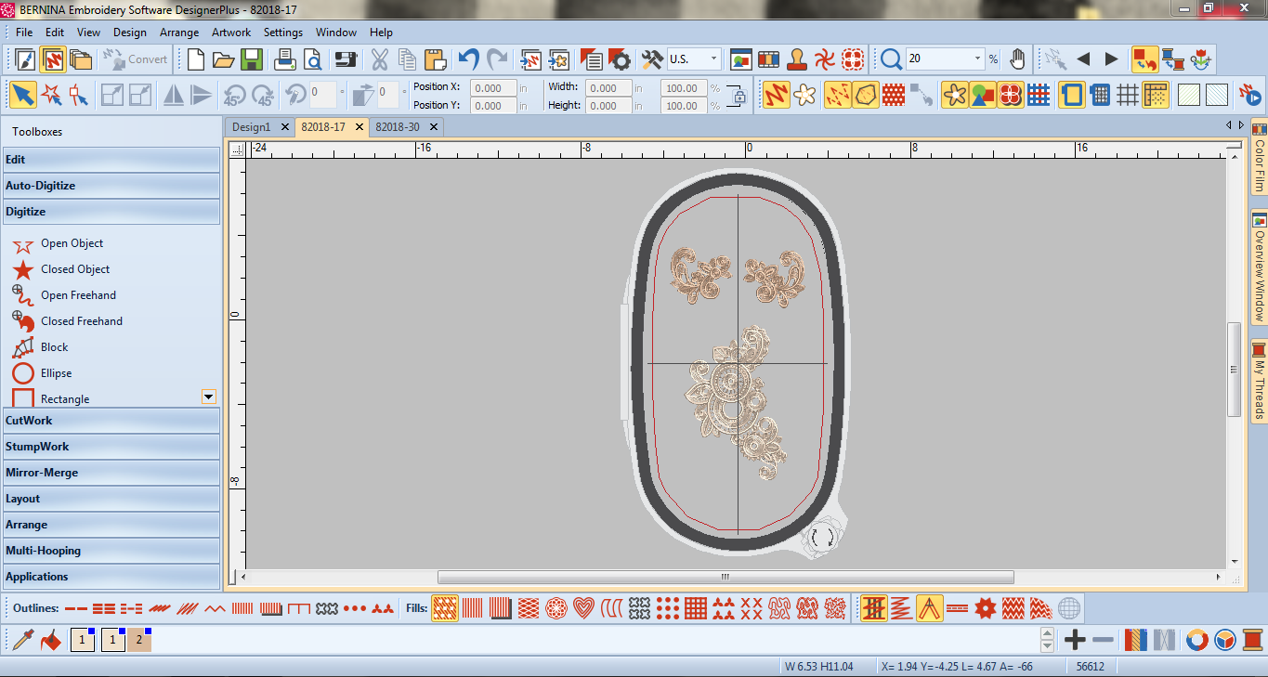Expand the StumpWork toolbox
1268x677 pixels.
(x=111, y=447)
